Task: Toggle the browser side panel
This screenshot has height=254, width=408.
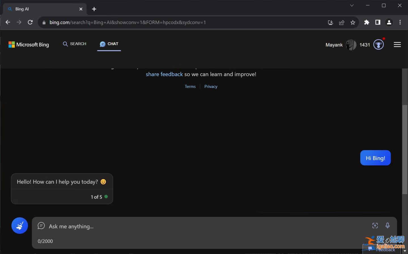Action: 378,22
